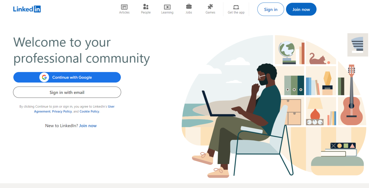Viewport: 369px width, 188px height.
Task: Open the Learning video icon
Action: coord(167,7)
